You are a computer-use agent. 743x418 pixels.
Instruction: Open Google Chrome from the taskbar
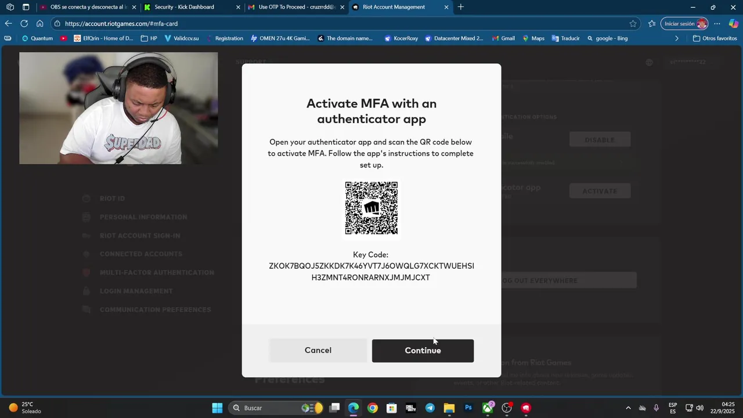[373, 408]
